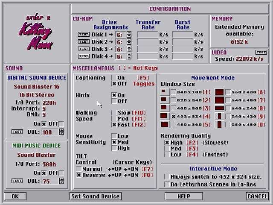Test the digital sound device
This screenshot has width=273, height=205.
pos(17,132)
